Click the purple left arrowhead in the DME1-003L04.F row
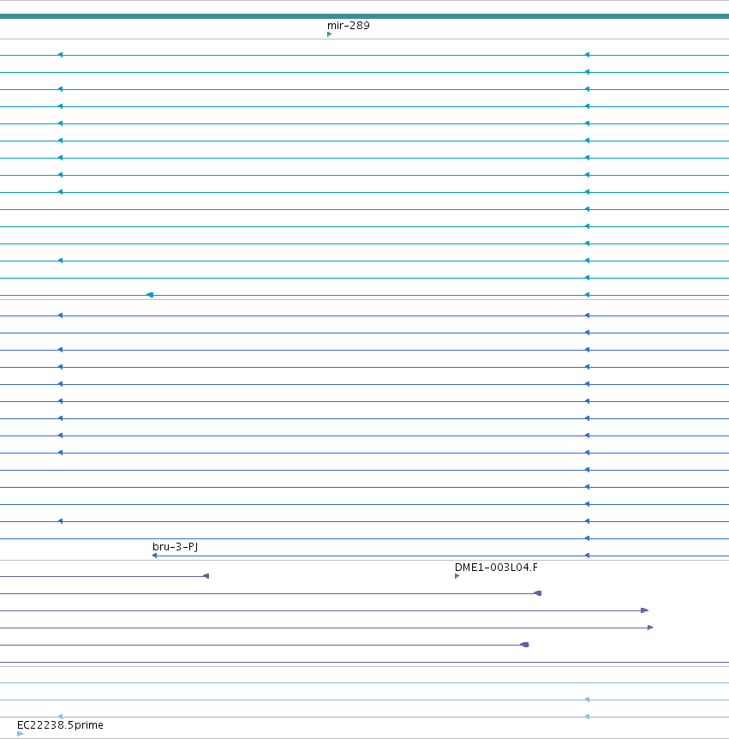Screen dimensions: 729x739 coord(206,576)
